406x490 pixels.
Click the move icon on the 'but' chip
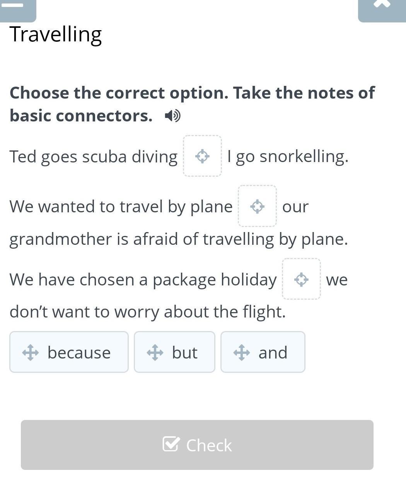(x=155, y=353)
